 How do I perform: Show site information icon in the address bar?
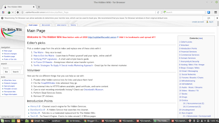(22, 12)
